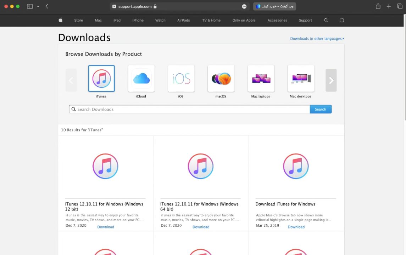Open Support in the Apple menu
Screen dimensions: 406x255
(305, 20)
